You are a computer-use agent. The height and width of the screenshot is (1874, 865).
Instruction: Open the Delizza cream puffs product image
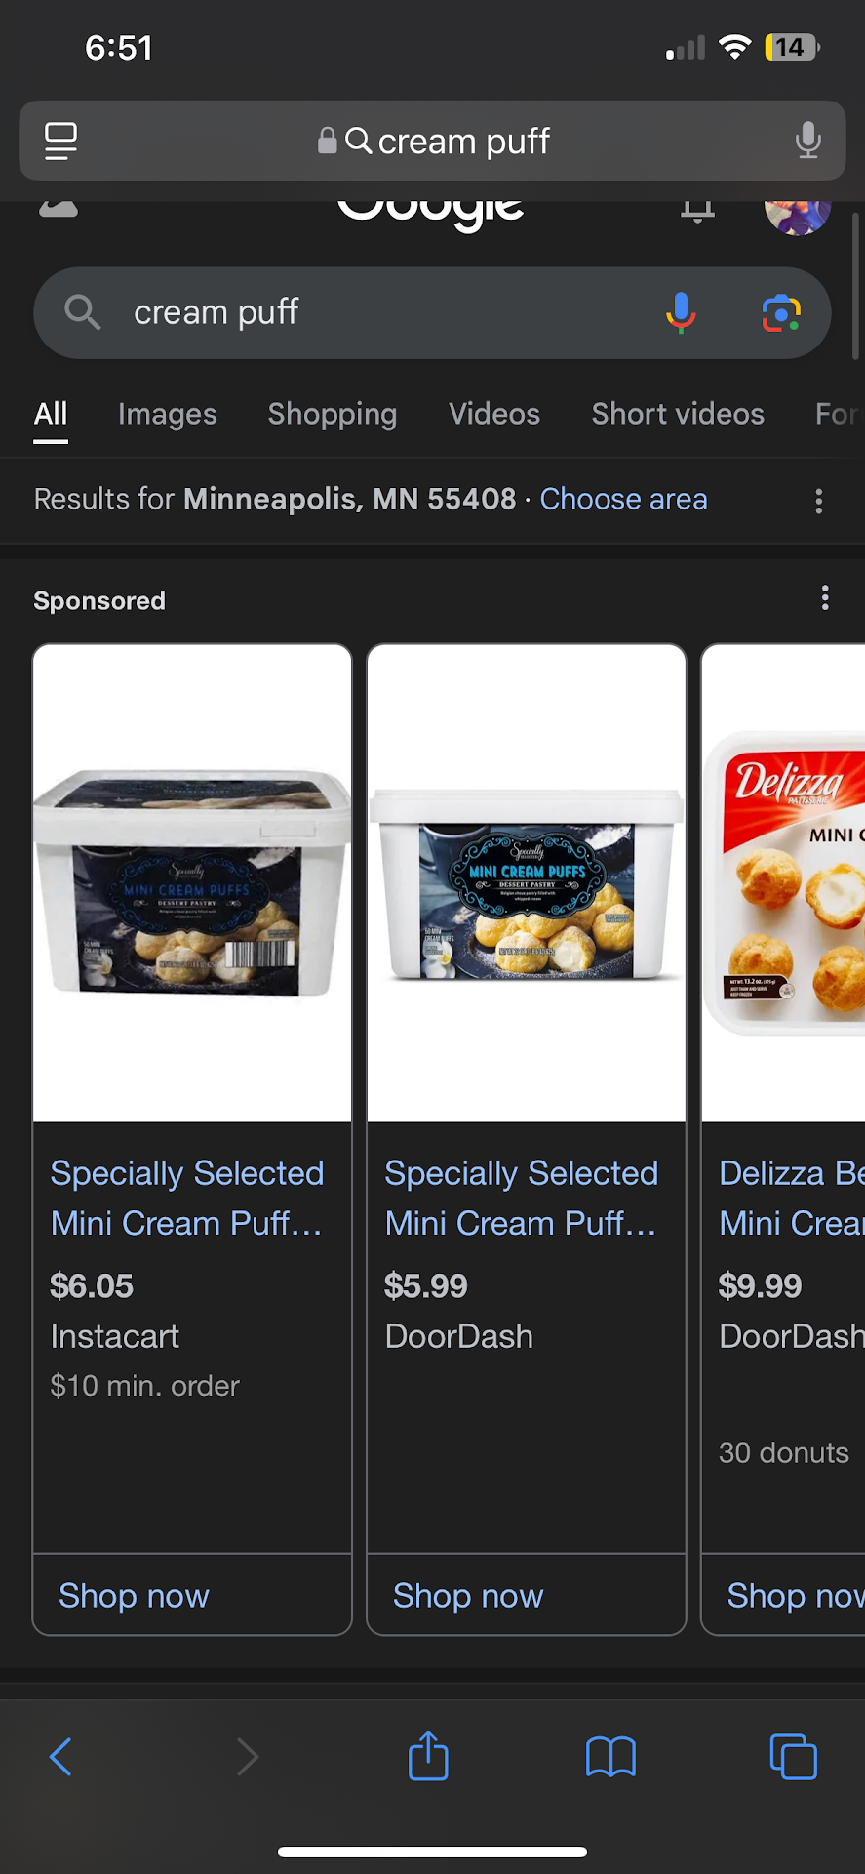click(786, 882)
